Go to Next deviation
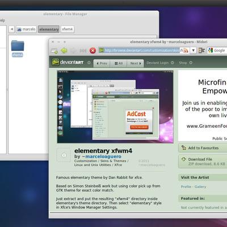This screenshot has height=227, width=227. [x=136, y=64]
